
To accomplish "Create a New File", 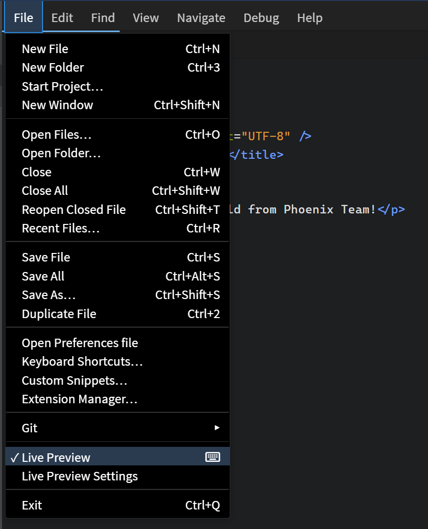I will 45,49.
